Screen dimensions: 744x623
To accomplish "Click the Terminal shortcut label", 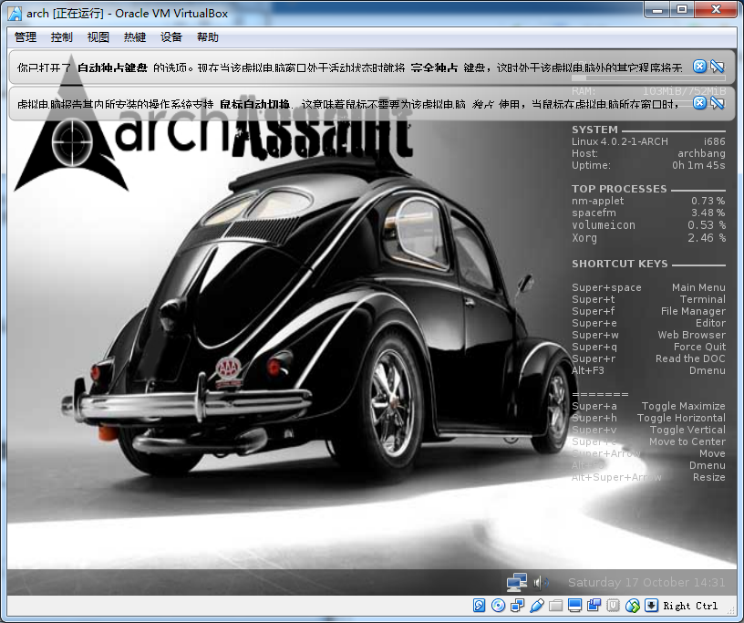I will (x=703, y=299).
